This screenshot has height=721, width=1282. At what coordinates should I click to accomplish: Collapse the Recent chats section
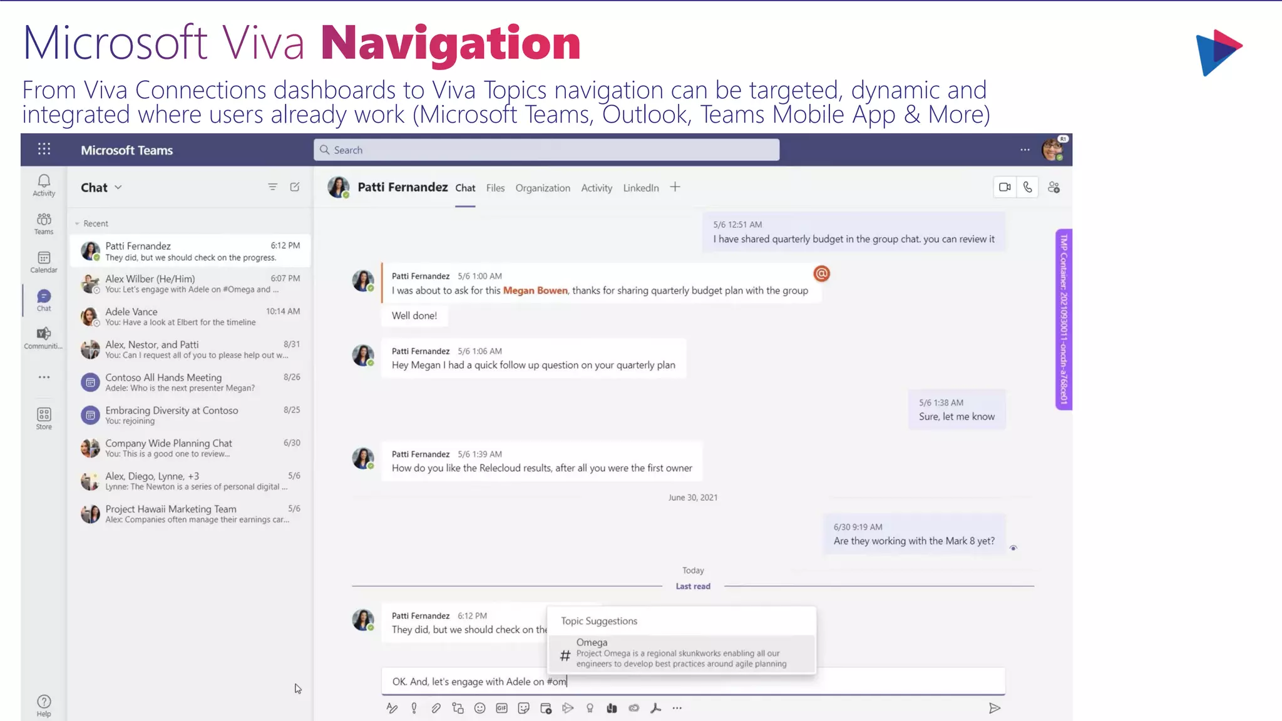tap(91, 223)
